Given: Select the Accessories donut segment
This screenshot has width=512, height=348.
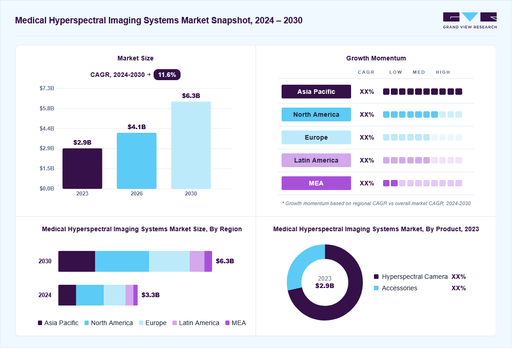Looking at the screenshot, I should pos(301,263).
